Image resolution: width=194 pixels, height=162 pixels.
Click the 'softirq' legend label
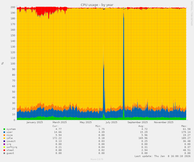click(12, 147)
